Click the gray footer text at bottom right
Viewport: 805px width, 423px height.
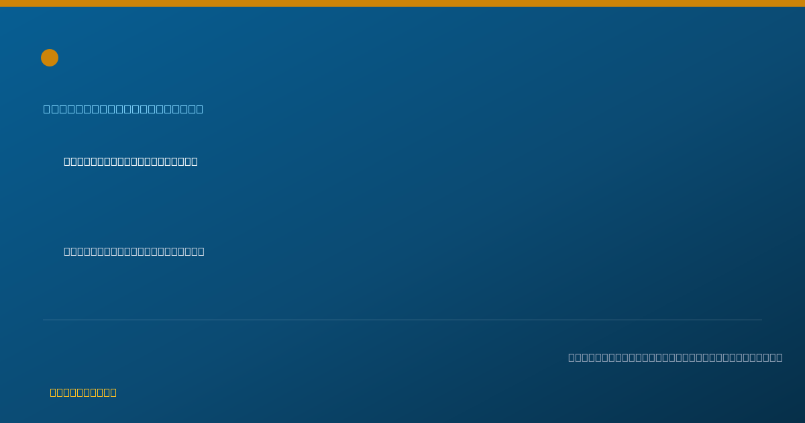click(676, 357)
